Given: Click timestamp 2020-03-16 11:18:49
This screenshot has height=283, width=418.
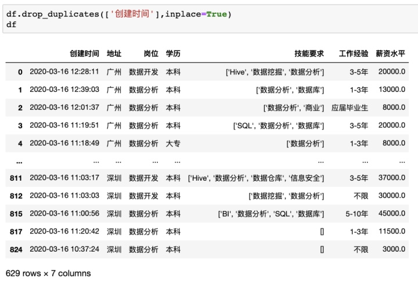Looking at the screenshot, I should [x=64, y=143].
